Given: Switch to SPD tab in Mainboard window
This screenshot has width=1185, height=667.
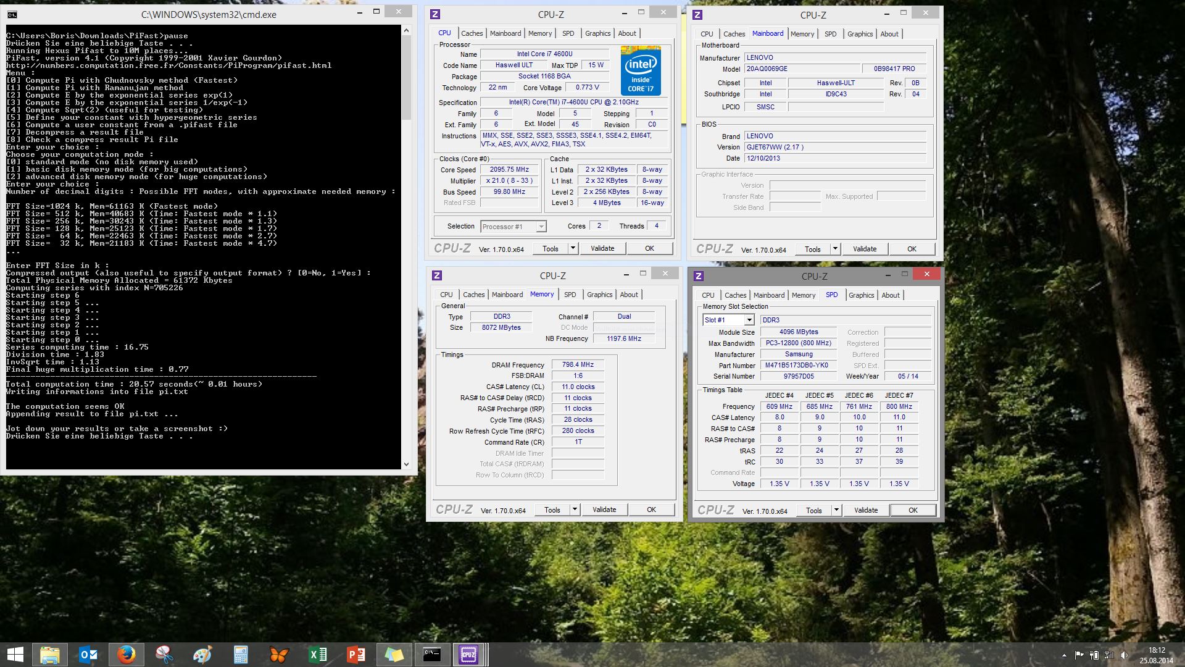Looking at the screenshot, I should tap(831, 34).
